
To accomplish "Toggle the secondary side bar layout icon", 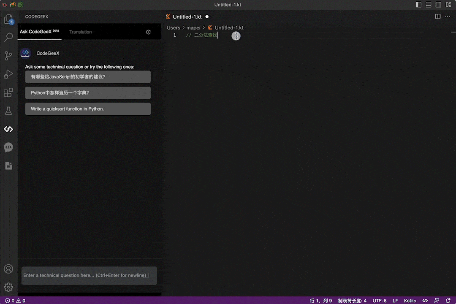I will click(438, 5).
